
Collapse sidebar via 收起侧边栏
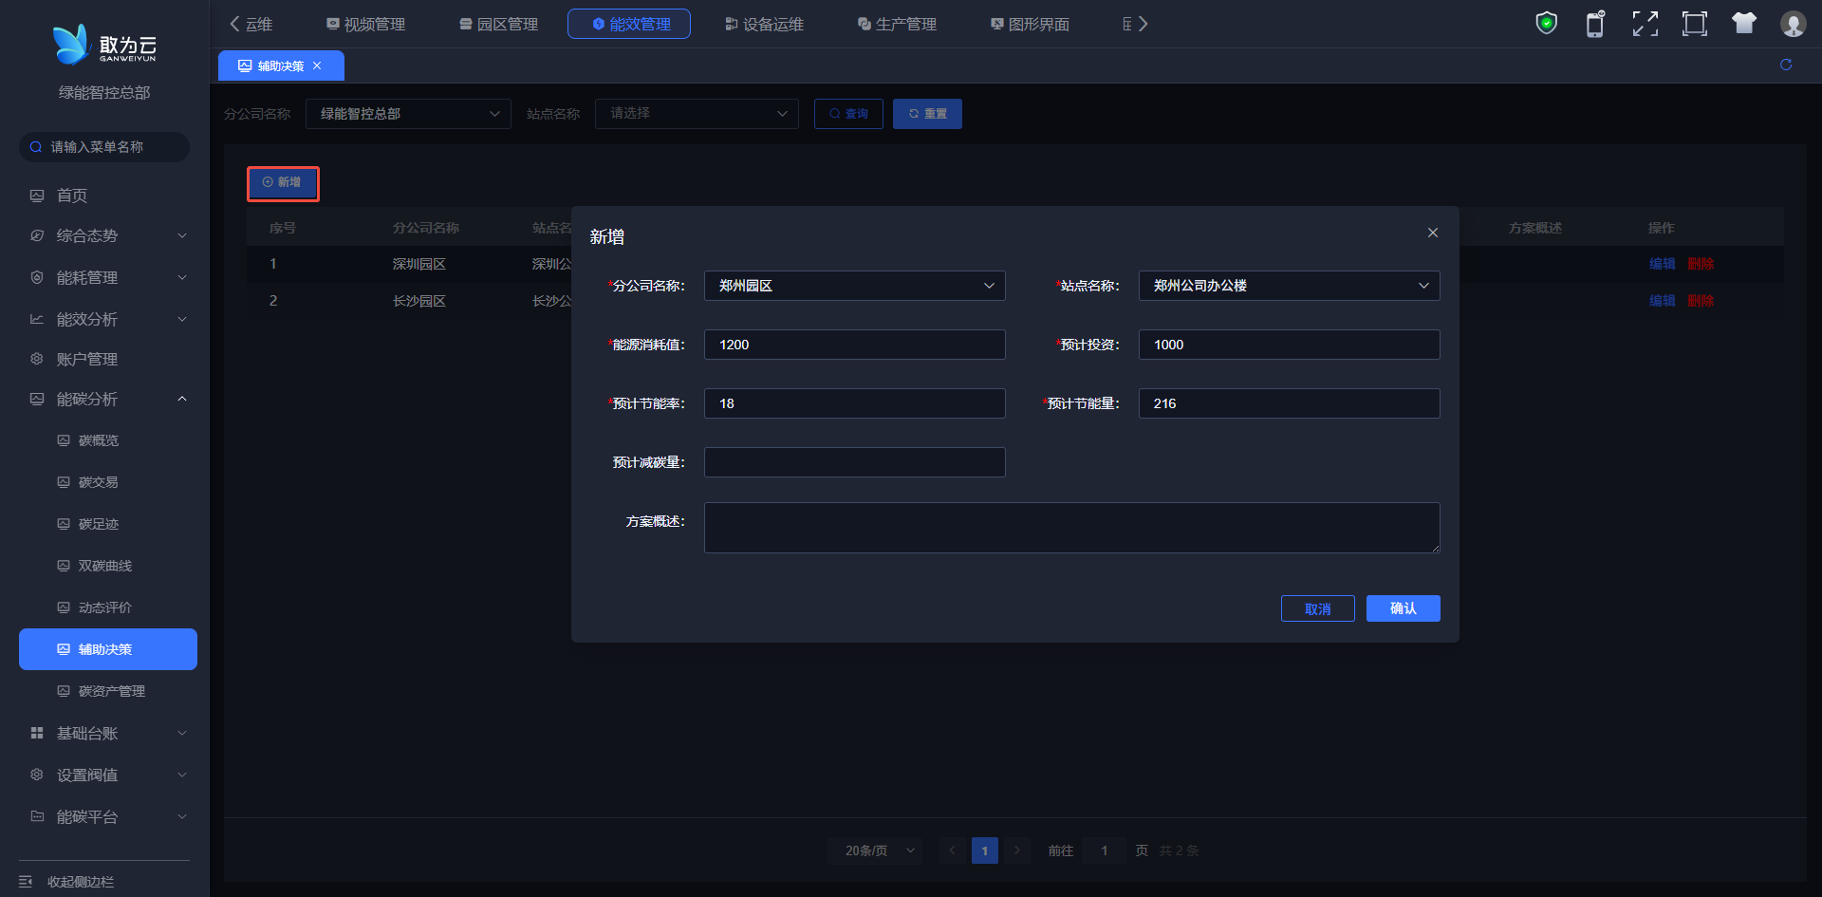(x=80, y=882)
